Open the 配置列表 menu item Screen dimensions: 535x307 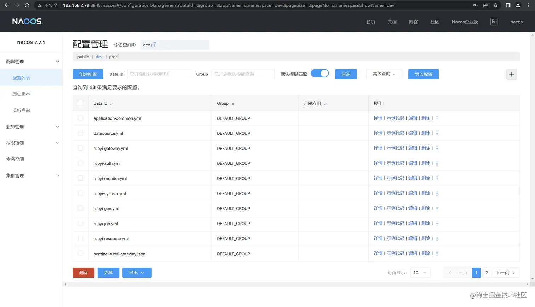click(31, 78)
